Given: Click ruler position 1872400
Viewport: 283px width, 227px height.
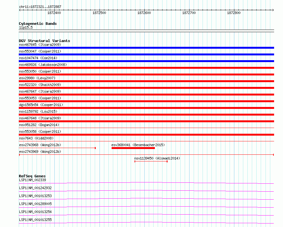Looking at the screenshot, I should tap(54, 13).
